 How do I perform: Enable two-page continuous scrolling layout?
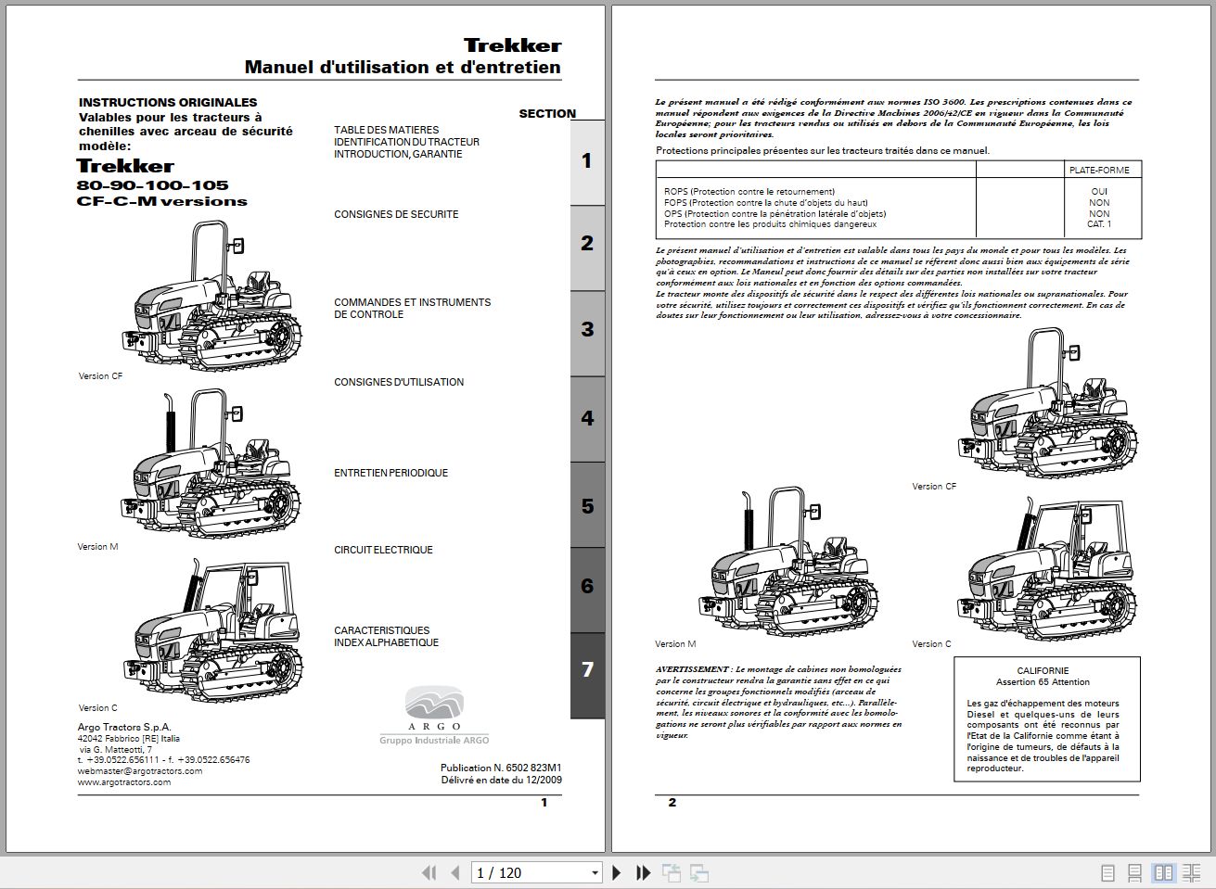coord(1190,872)
